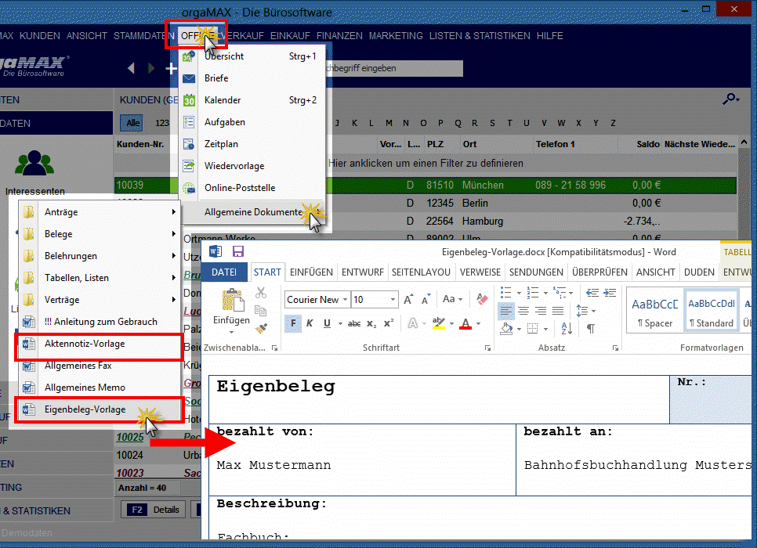Toggle superscript x² formatting
The height and width of the screenshot is (548, 757).
coord(389,323)
